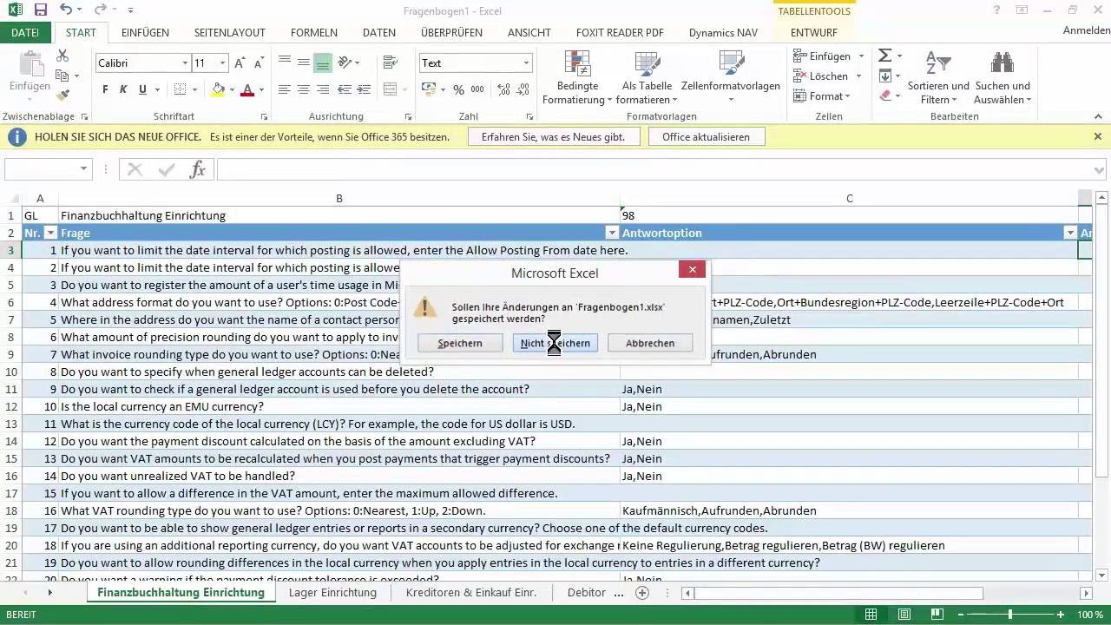Screen dimensions: 1111x625
Task: Click the Save icon in quick access toolbar
Action: coord(40,10)
